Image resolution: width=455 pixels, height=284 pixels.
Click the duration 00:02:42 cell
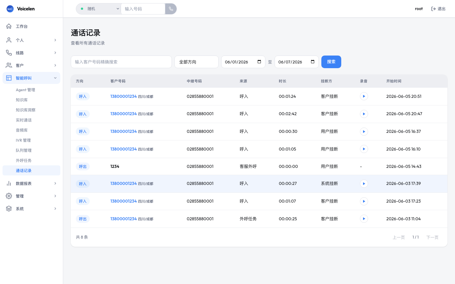click(x=288, y=114)
